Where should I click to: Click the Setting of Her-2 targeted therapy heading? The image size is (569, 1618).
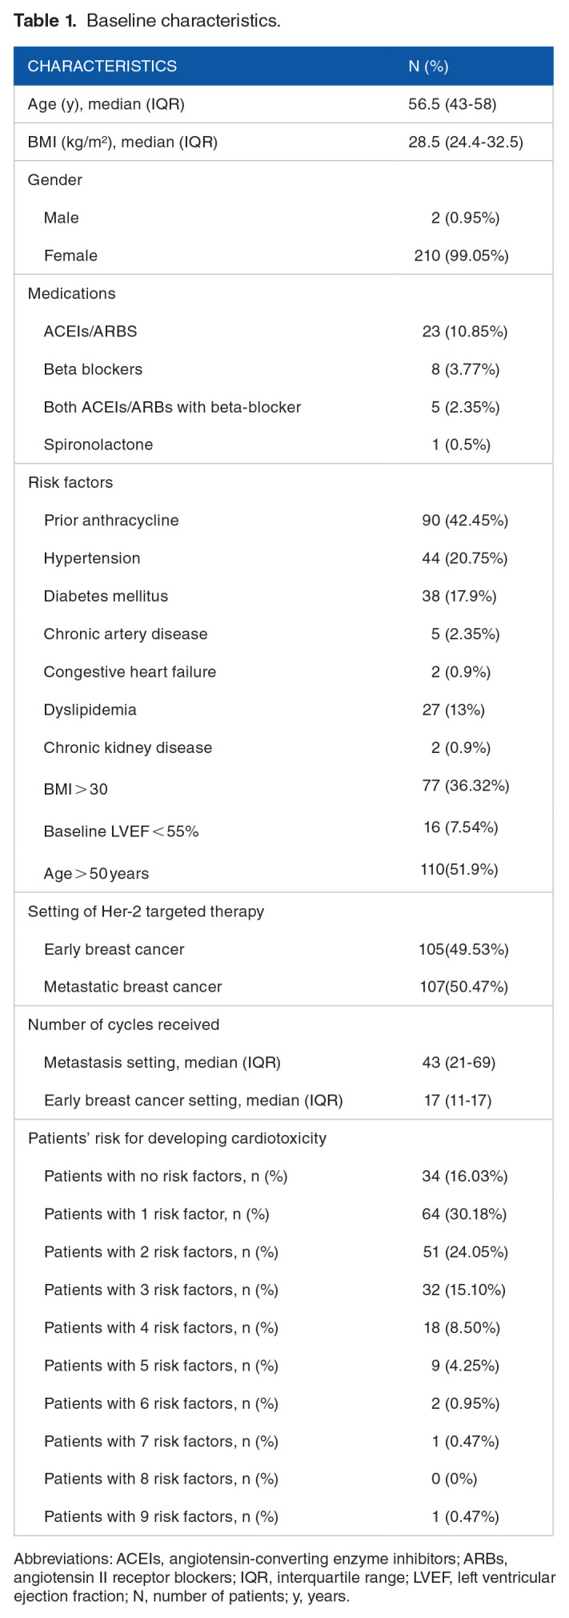point(146,912)
